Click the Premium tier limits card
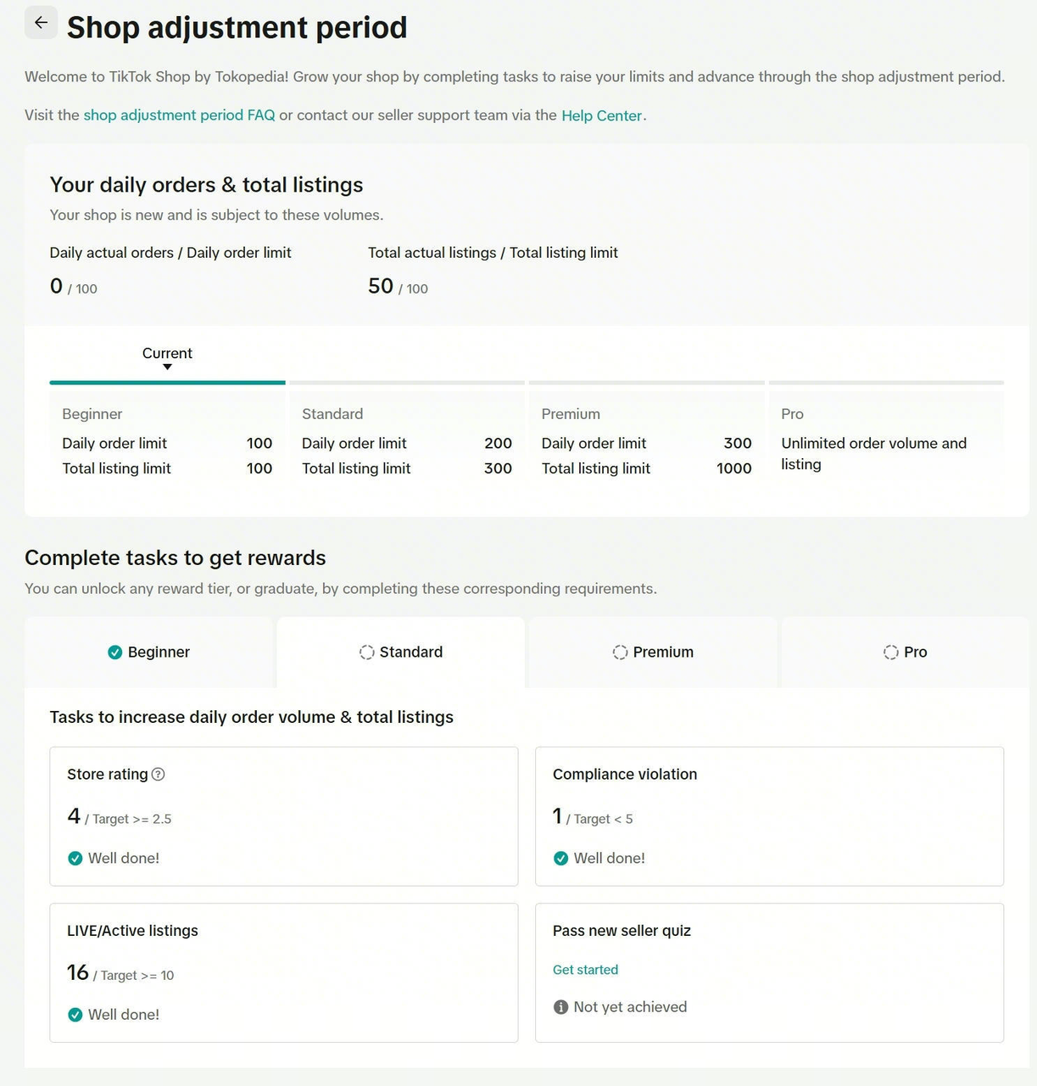The width and height of the screenshot is (1037, 1086). tap(646, 441)
